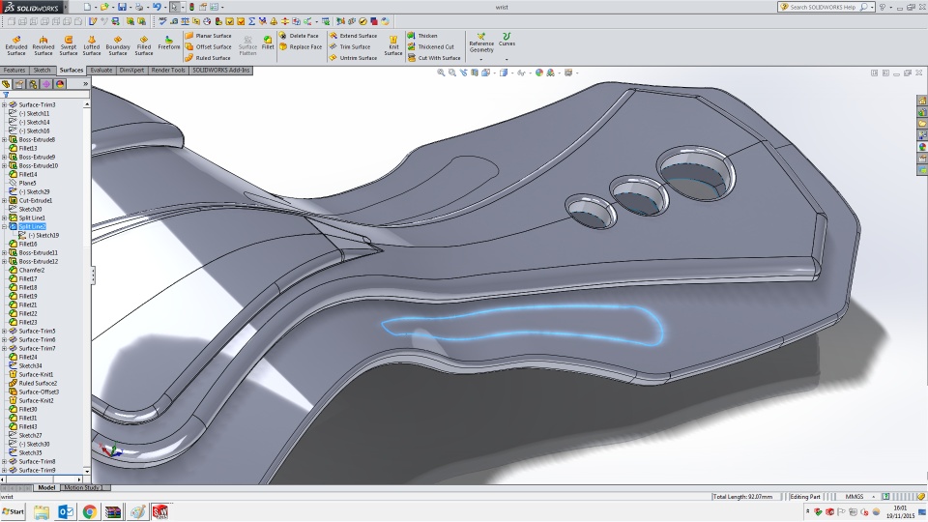Click the Zoom to Fit icon
Viewport: 928px width, 522px height.
(x=441, y=72)
